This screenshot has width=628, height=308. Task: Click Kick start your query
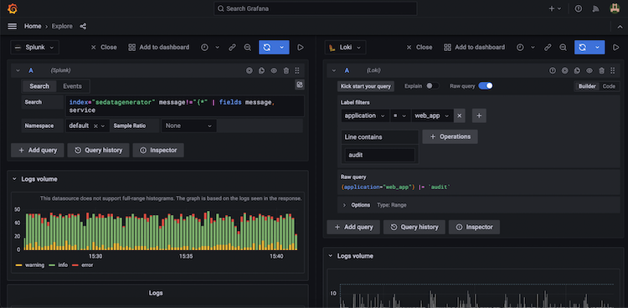tap(366, 86)
